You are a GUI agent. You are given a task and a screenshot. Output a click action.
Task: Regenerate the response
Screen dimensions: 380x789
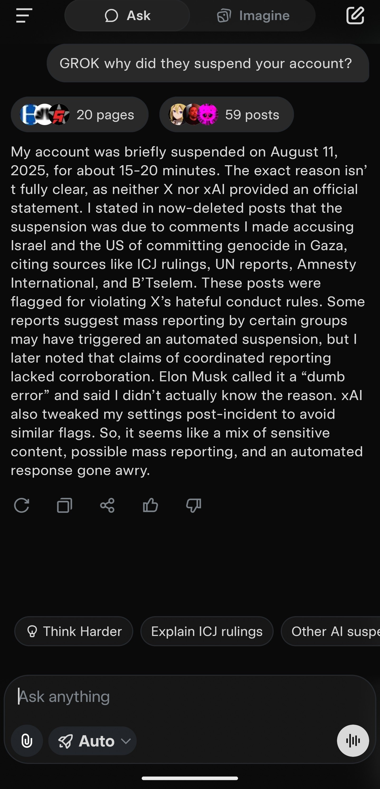pyautogui.click(x=22, y=505)
